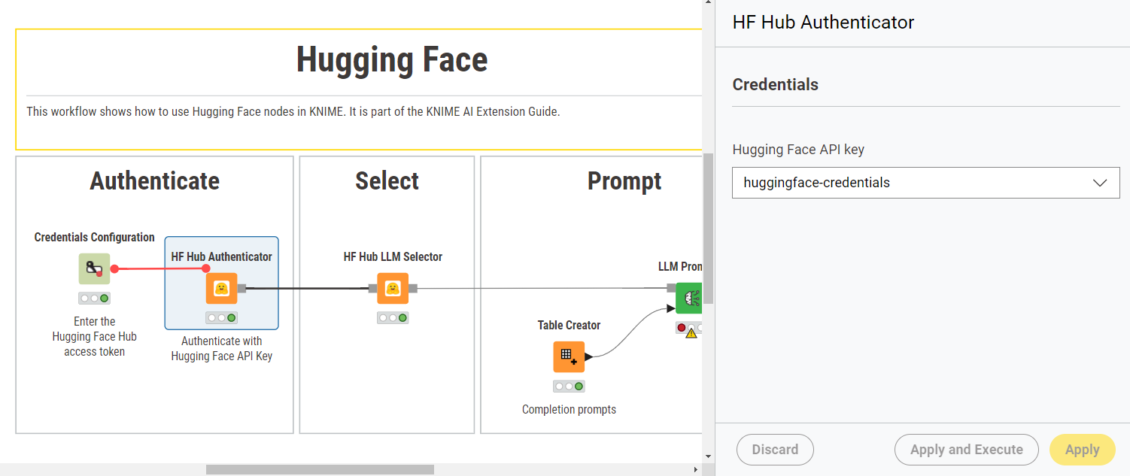The height and width of the screenshot is (476, 1130).
Task: Click the Prompt section heading
Action: (624, 180)
